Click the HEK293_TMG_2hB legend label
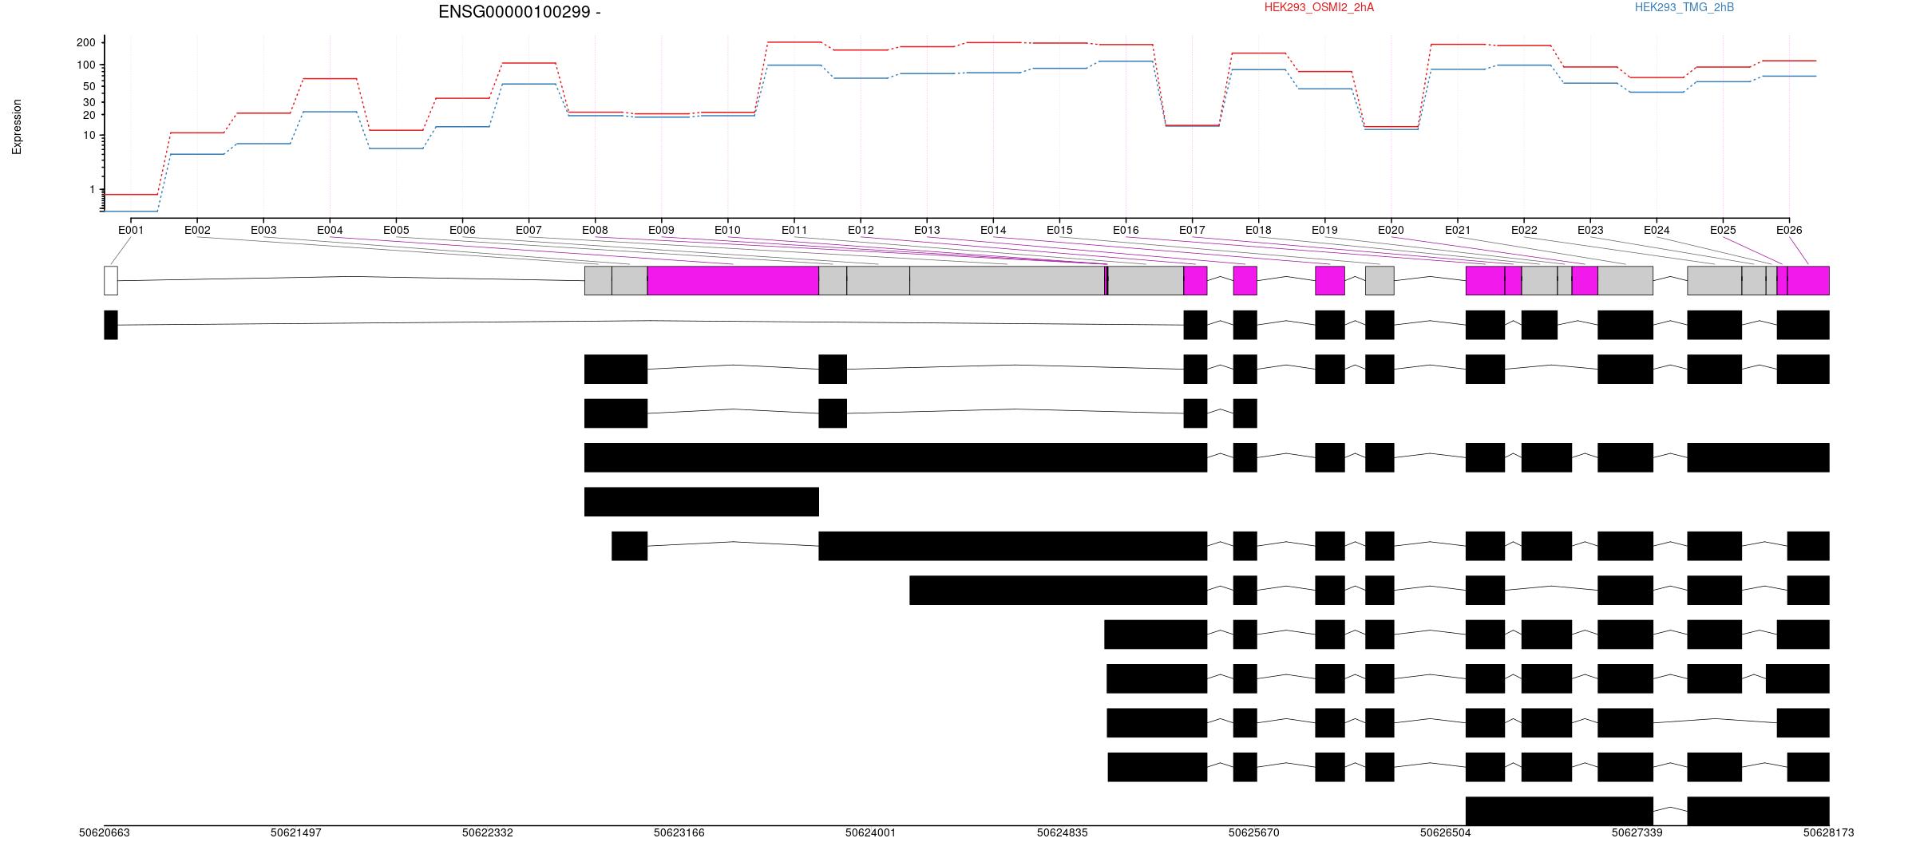This screenshot has width=1916, height=846. (1684, 7)
